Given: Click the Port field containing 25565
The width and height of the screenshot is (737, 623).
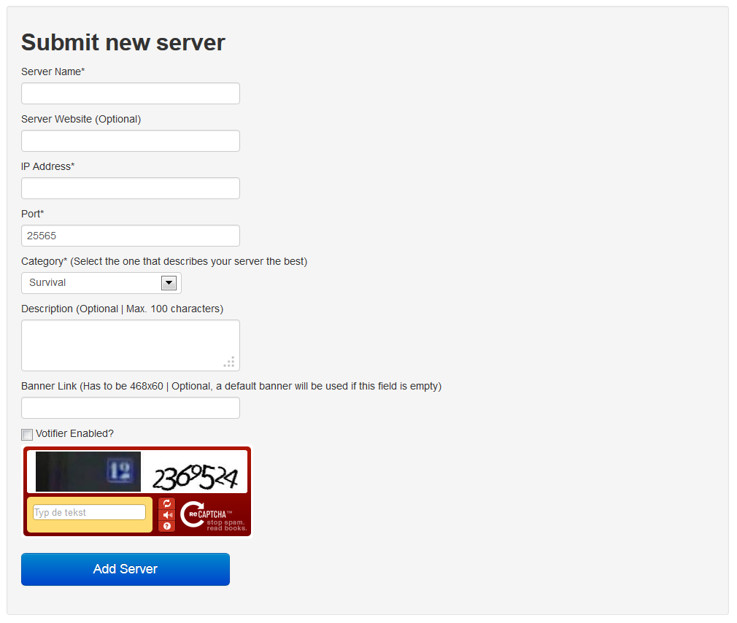Looking at the screenshot, I should pyautogui.click(x=131, y=236).
